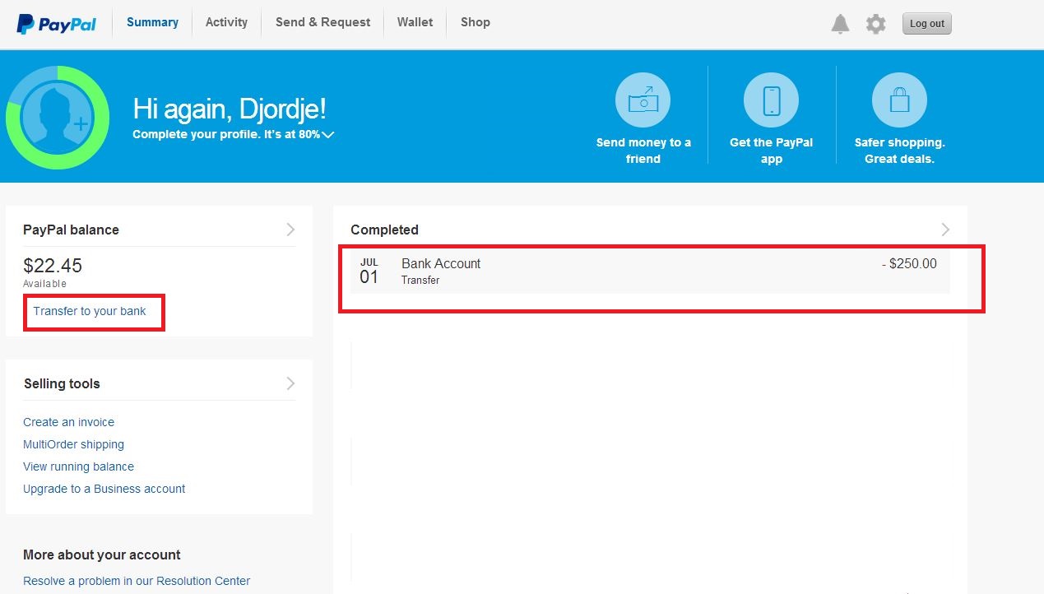Open the Shop tab
Viewport: 1044px width, 594px height.
(x=476, y=22)
